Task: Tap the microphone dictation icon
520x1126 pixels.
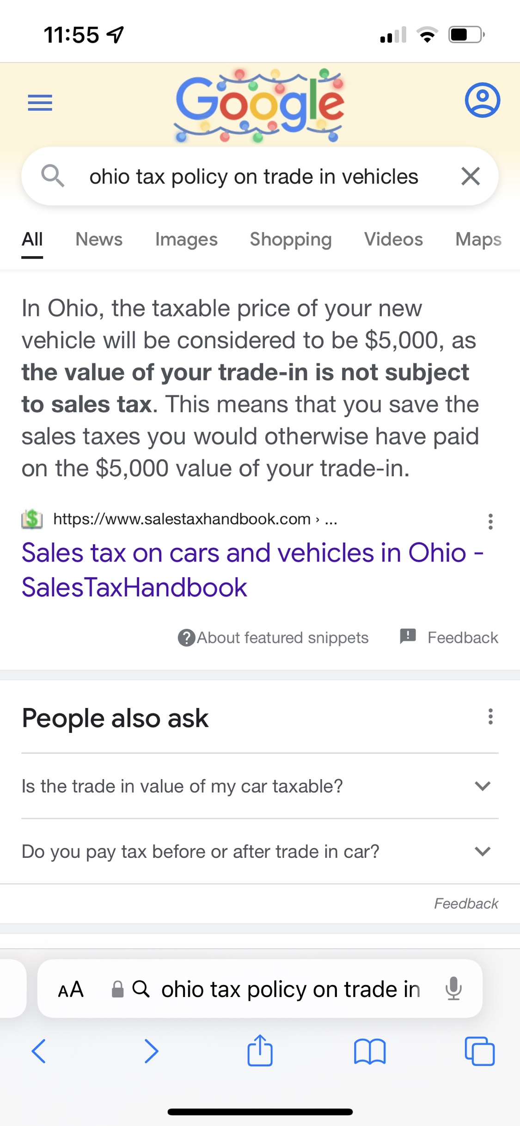Action: 453,989
